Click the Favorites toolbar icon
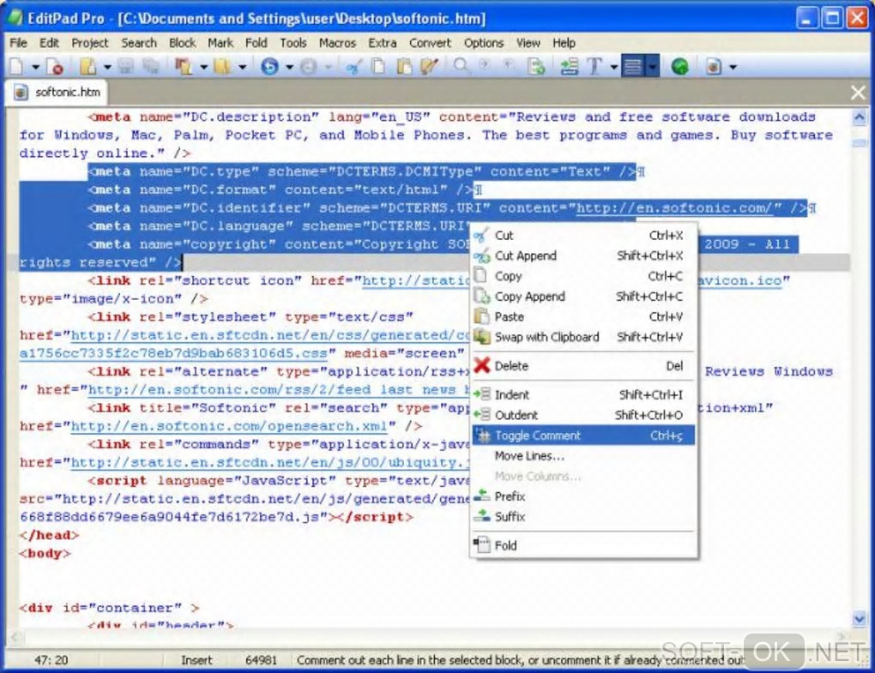This screenshot has width=875, height=673. click(222, 67)
